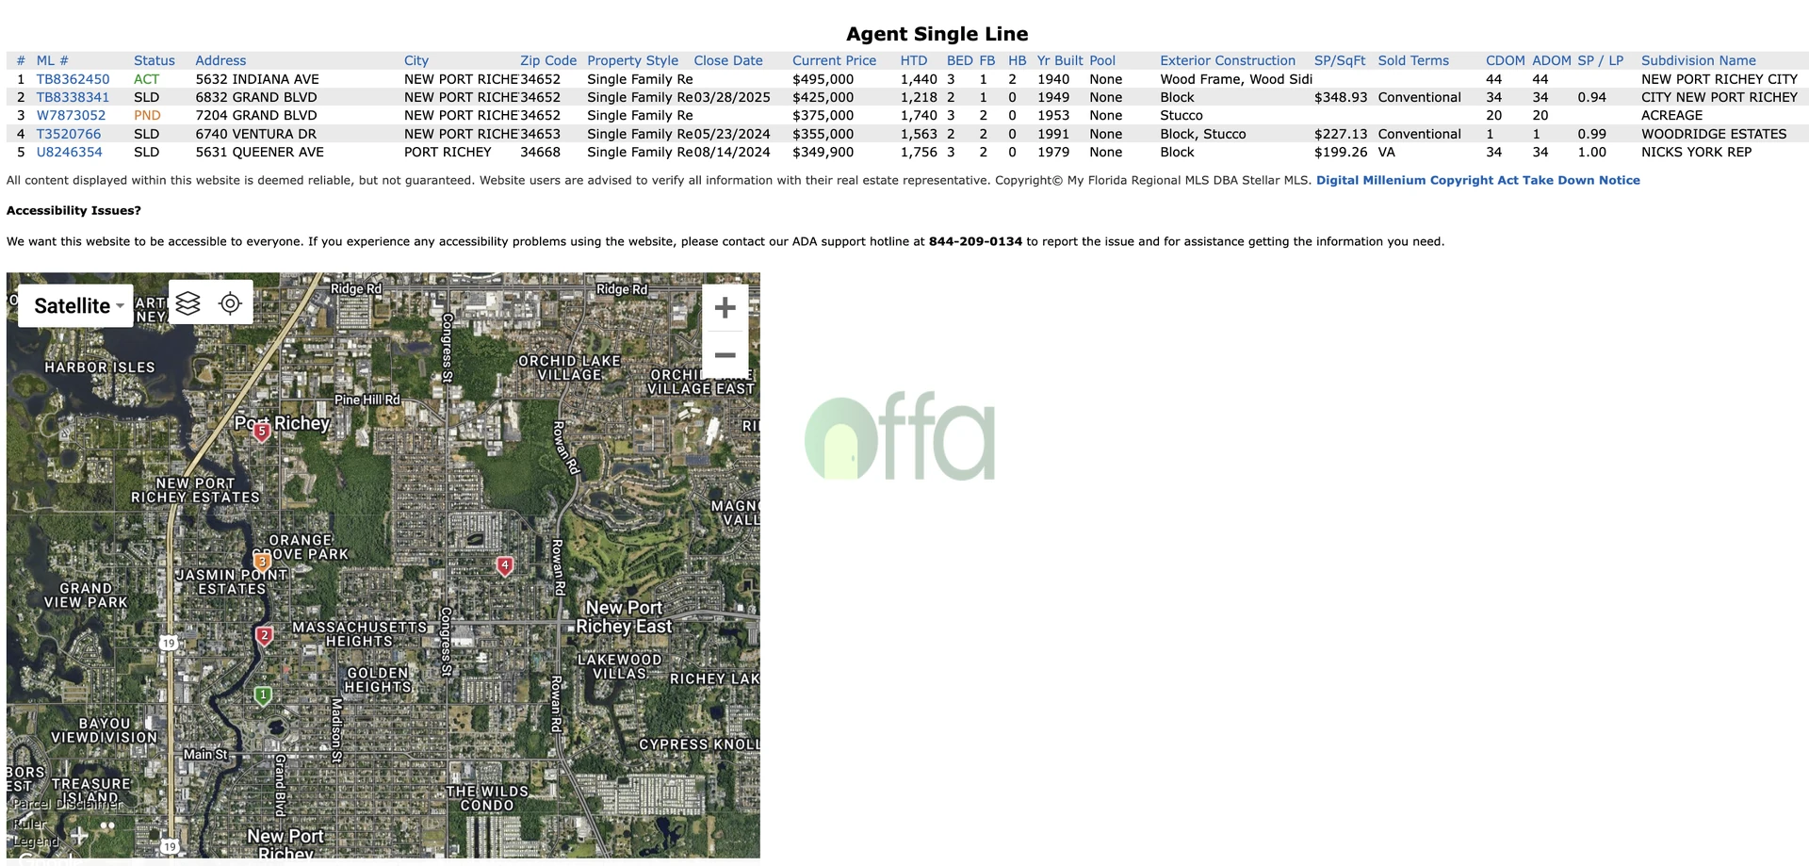Viewport: 1809px width, 866px height.
Task: Open listing TB8338341
Action: (x=73, y=97)
